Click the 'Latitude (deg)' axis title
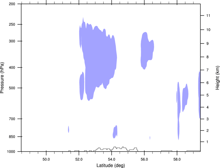This screenshot has width=220, height=168. coord(111,165)
